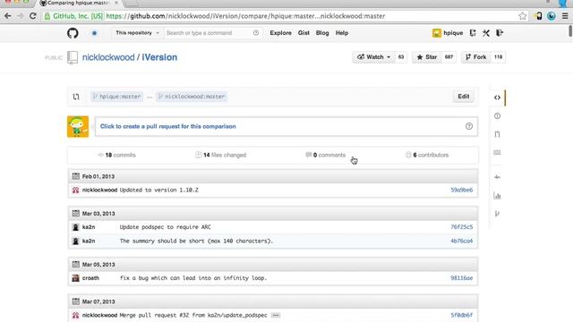Click the forks count 118

[498, 57]
